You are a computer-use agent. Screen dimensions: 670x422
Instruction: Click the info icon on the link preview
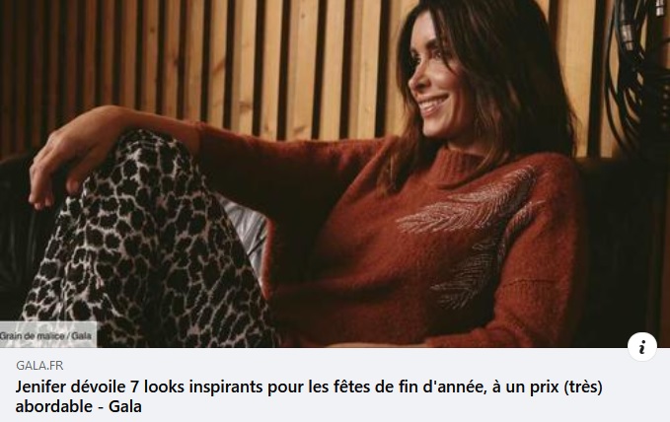click(641, 347)
